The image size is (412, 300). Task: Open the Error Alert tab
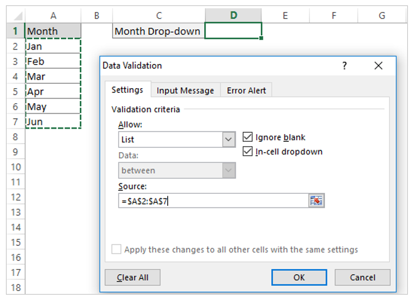pos(246,91)
